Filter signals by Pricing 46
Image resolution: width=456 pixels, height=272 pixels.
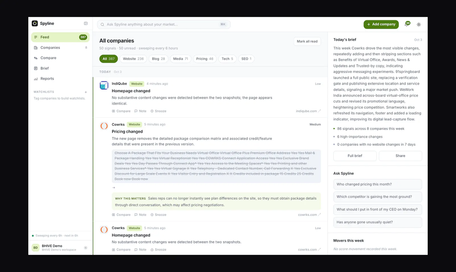(x=205, y=59)
